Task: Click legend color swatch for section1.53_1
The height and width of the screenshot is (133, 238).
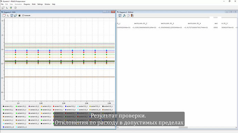Action: [3, 106]
